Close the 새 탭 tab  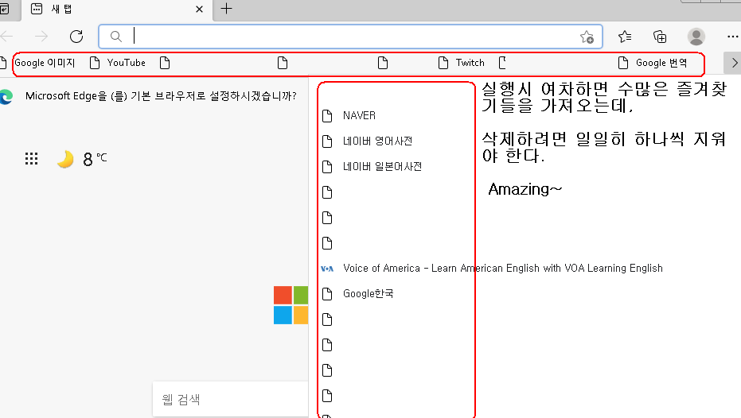(200, 9)
